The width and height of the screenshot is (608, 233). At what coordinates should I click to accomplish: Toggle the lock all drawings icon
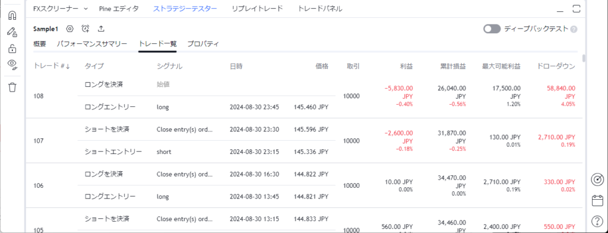point(12,49)
